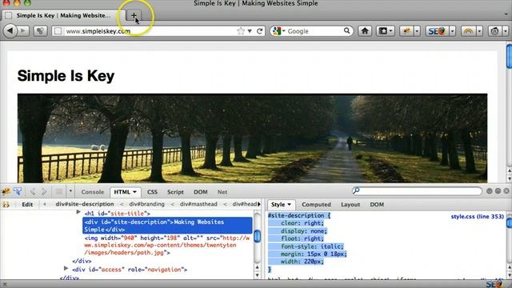Open the Style tab options dropdown

click(x=289, y=205)
